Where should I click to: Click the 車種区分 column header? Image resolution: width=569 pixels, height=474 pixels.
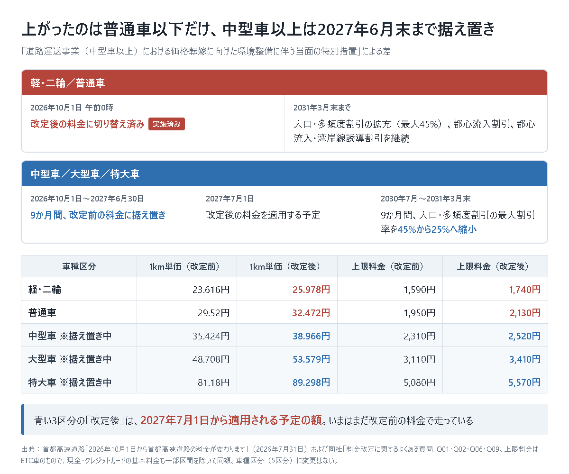pos(79,266)
